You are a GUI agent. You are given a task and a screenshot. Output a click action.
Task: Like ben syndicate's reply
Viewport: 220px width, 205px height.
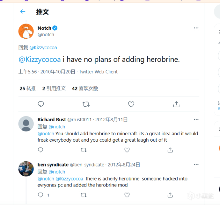pos(127,195)
